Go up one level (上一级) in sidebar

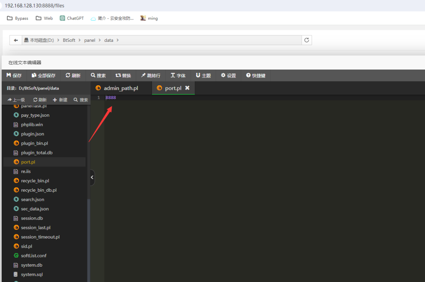[x=16, y=100]
